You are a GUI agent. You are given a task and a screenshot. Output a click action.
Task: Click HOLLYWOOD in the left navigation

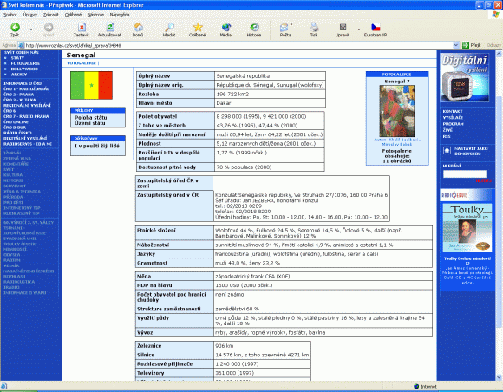tap(24, 69)
